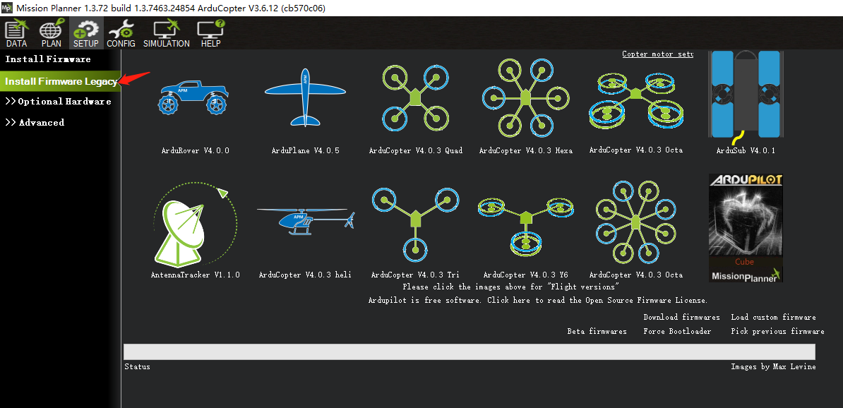The width and height of the screenshot is (843, 408).
Task: Select the ArduCopter Hexa frame icon
Action: tap(525, 98)
